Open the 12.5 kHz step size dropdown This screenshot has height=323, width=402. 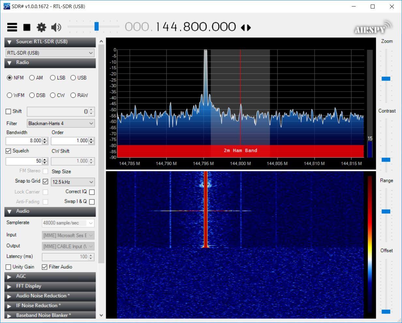(x=73, y=182)
